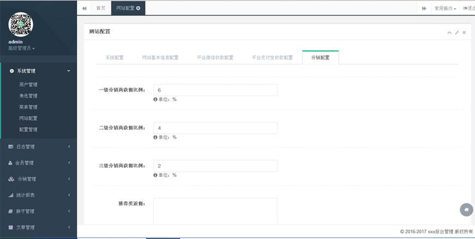The image size is (475, 239).
Task: Expand the 日志管理 menu arrow
Action: [x=69, y=147]
